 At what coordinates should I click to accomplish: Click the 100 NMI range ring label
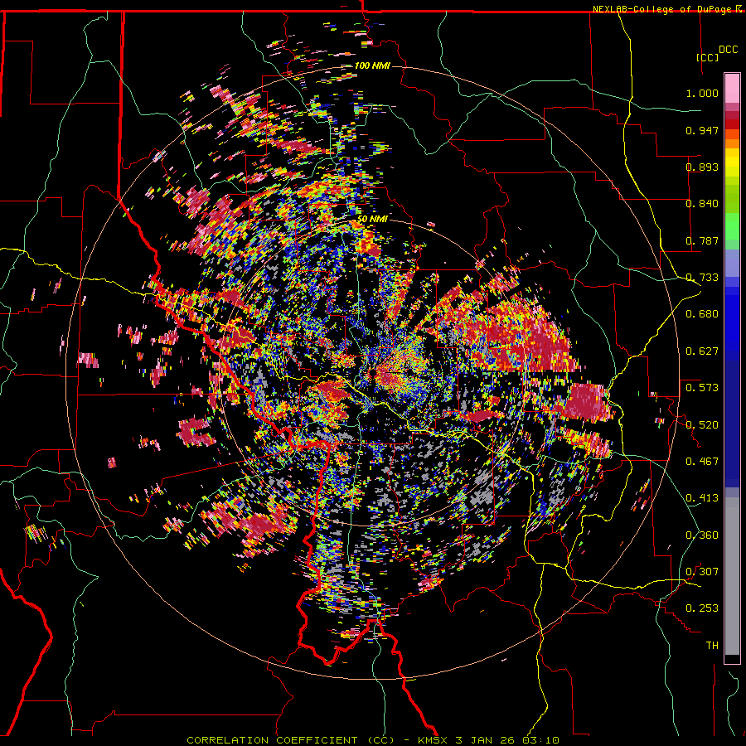pos(372,65)
